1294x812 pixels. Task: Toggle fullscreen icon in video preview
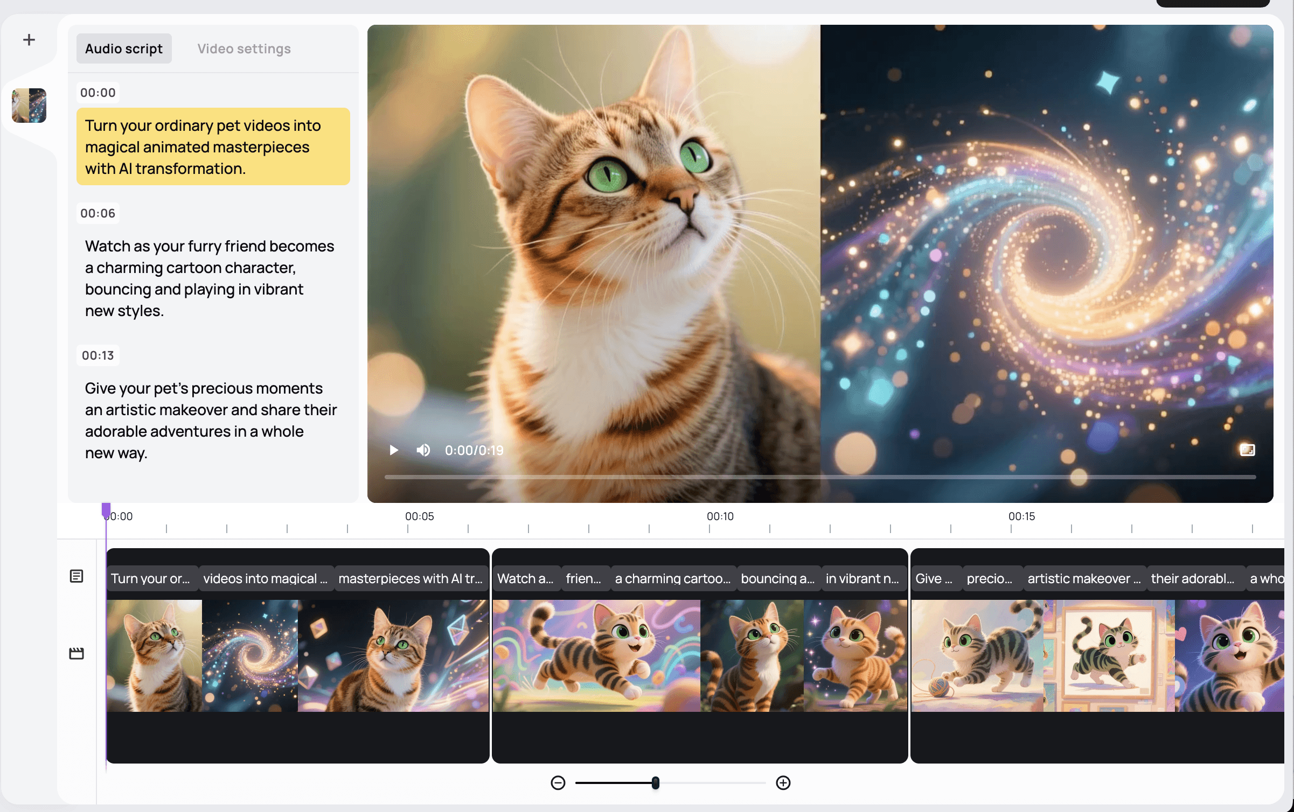point(1247,450)
